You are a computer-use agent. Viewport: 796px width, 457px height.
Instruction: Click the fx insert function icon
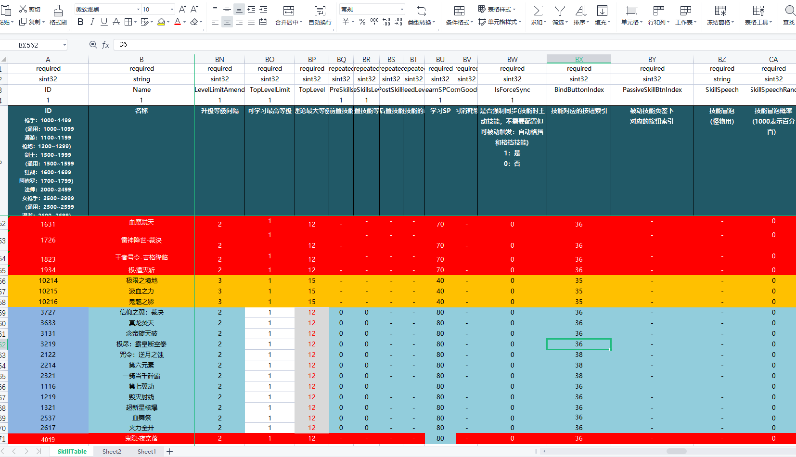click(106, 45)
